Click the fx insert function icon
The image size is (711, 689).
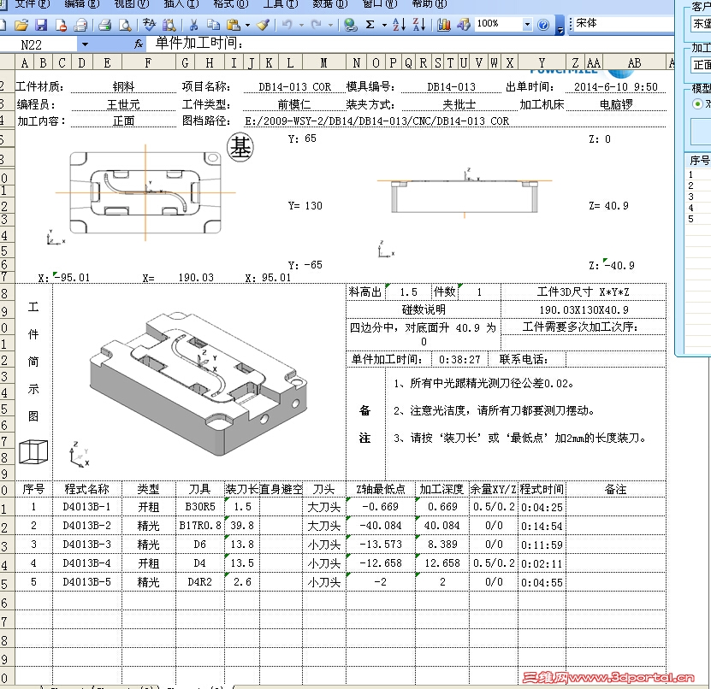tap(139, 44)
